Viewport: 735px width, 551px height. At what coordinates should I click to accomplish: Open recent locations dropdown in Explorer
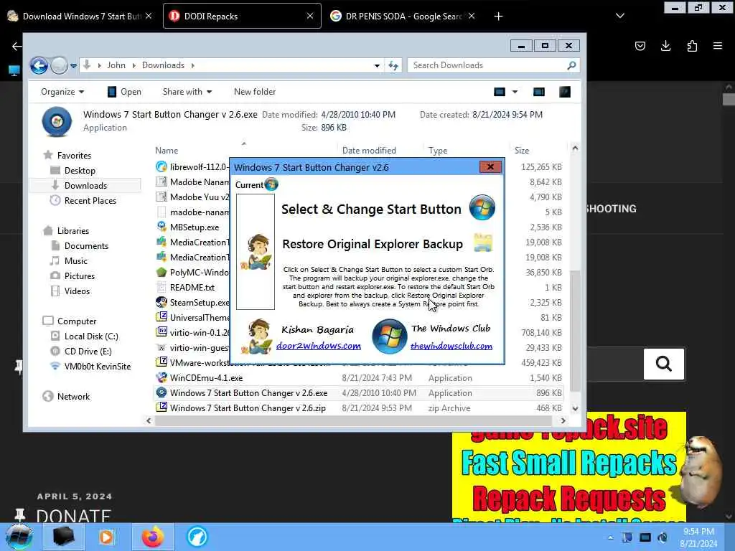[74, 66]
